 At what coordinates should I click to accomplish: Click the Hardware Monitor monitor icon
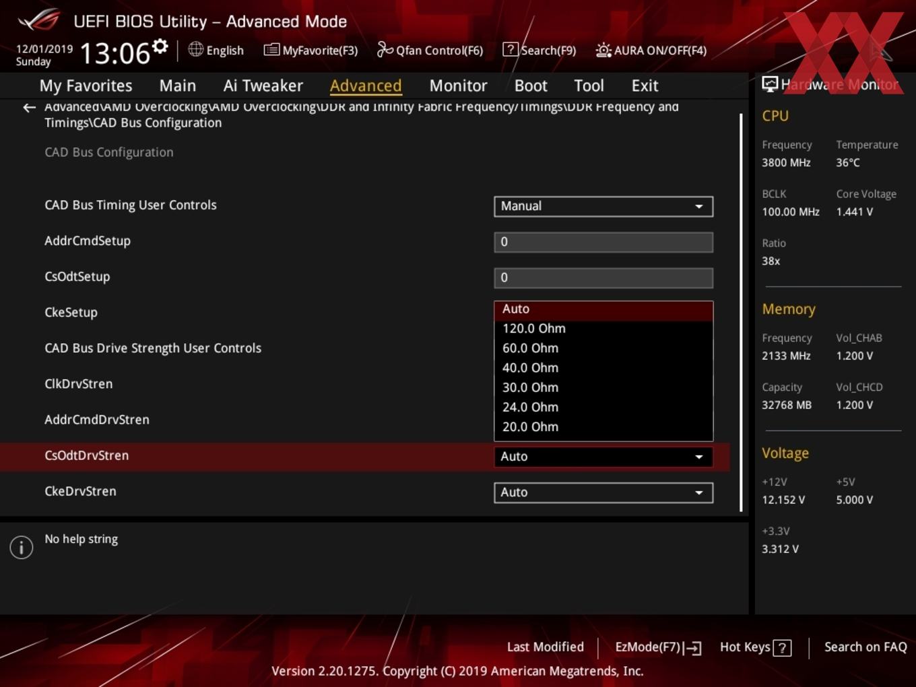coord(770,84)
